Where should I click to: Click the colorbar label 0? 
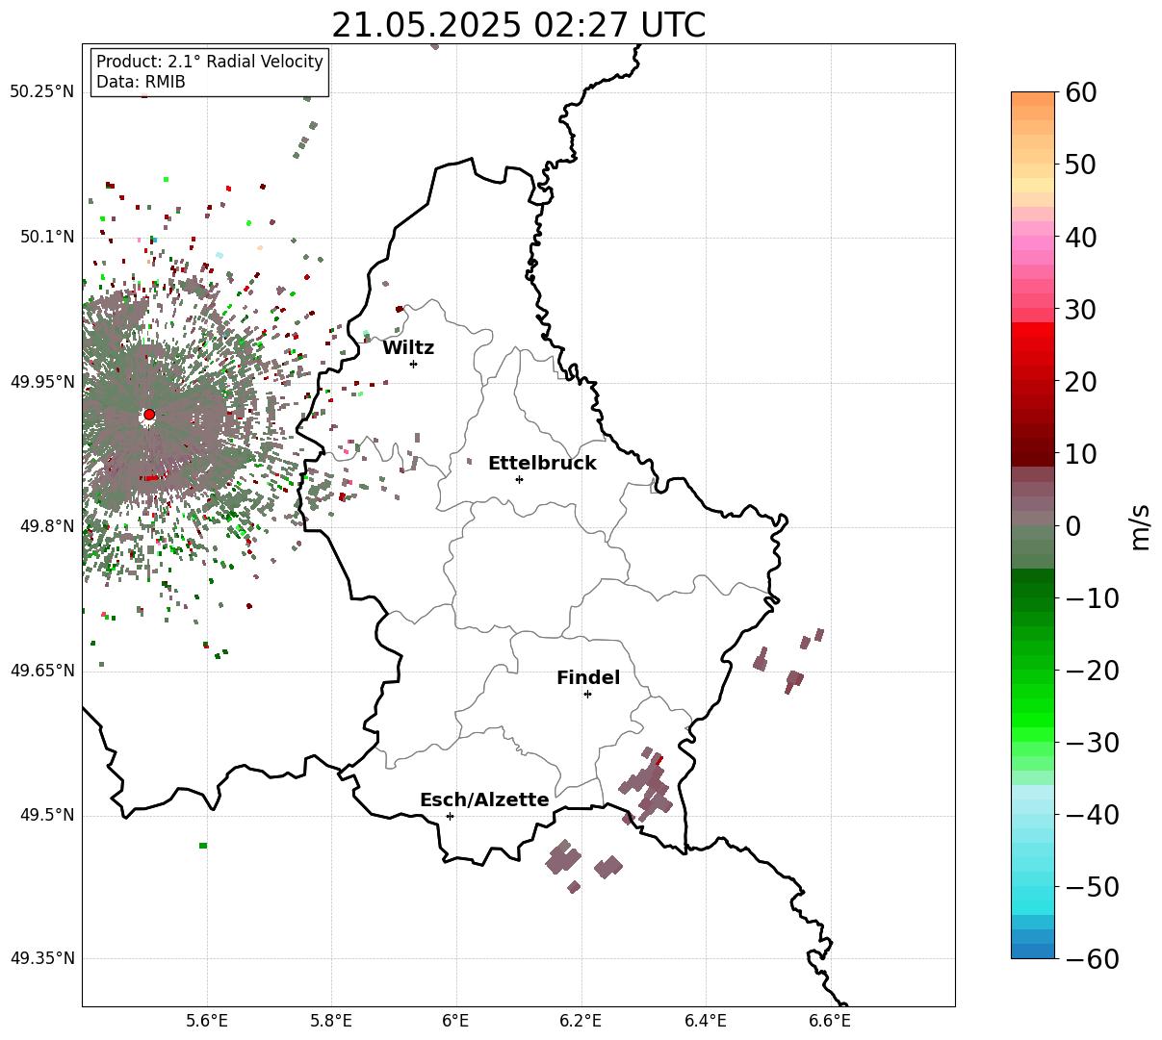[x=1073, y=526]
